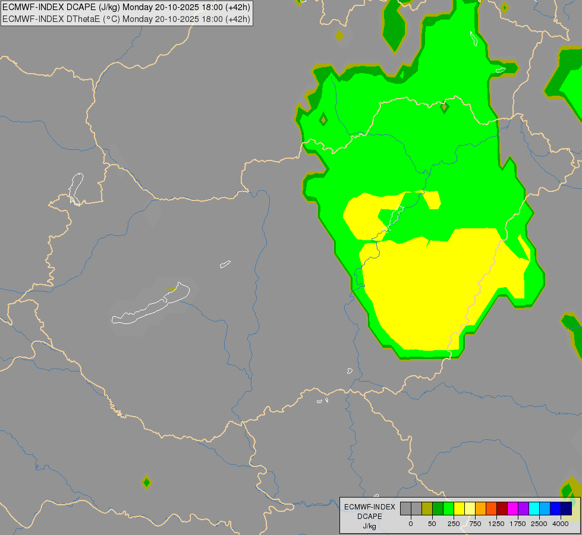Select the red-orange legend swatch

tap(492, 508)
